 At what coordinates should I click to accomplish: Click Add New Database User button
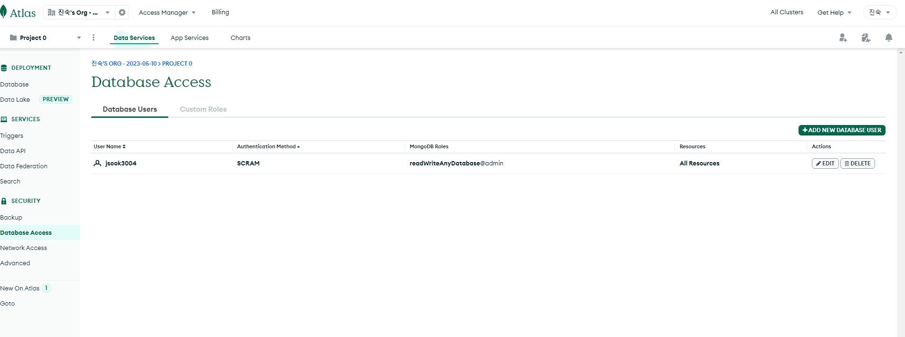pos(842,130)
